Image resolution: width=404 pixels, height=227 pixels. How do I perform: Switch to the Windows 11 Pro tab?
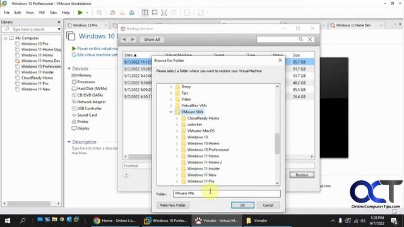click(85, 25)
